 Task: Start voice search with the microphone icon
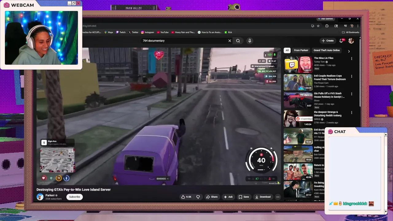(250, 41)
